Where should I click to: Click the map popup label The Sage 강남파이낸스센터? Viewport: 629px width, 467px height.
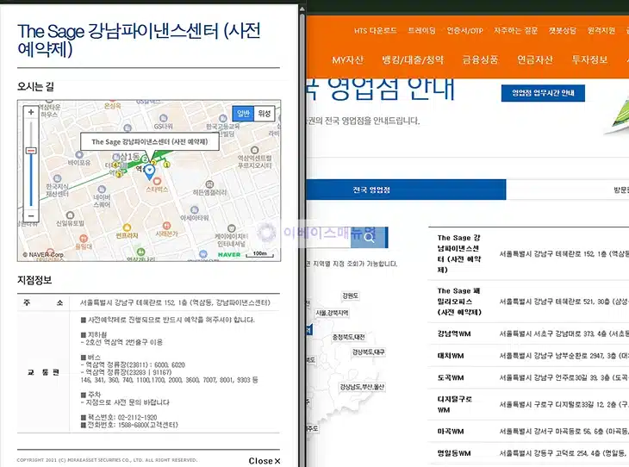point(150,141)
